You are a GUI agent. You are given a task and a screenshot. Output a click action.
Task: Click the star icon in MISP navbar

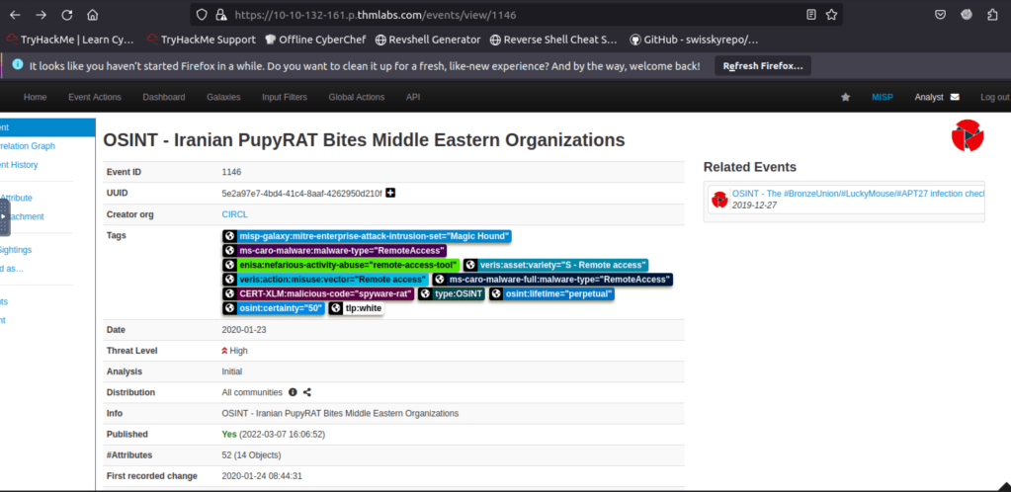coord(845,97)
